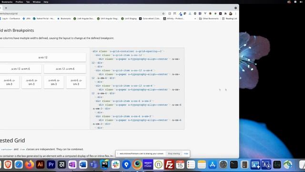Open Microsoft OneNote from the Dock
The image size is (305, 172).
[72, 165]
